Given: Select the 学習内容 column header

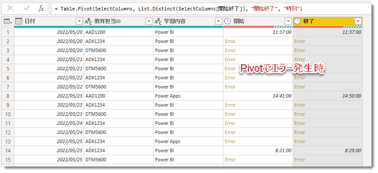Looking at the screenshot, I should pyautogui.click(x=188, y=21).
